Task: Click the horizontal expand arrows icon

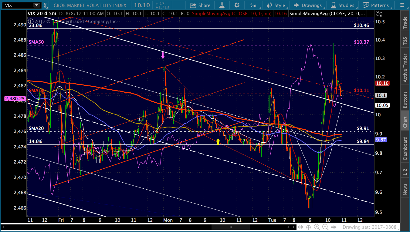Action: (x=300, y=227)
